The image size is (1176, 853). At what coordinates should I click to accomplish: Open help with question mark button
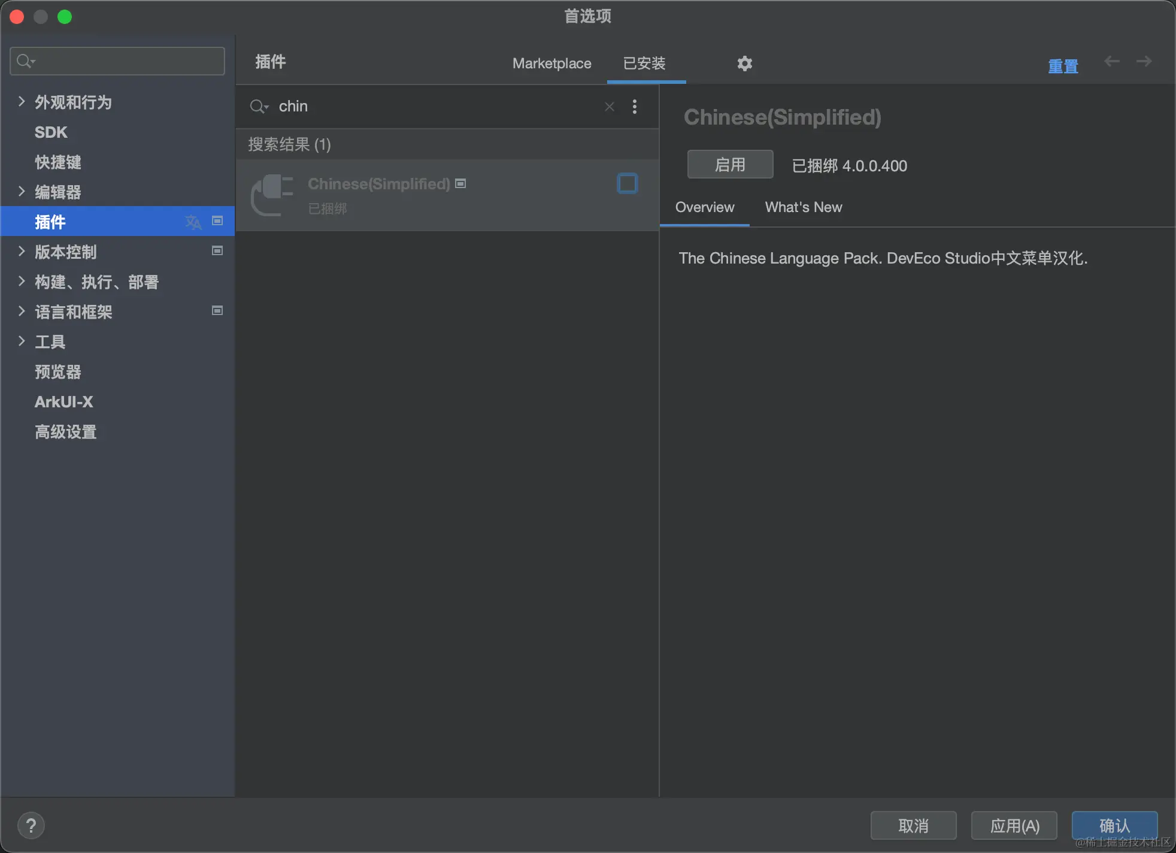click(x=31, y=825)
